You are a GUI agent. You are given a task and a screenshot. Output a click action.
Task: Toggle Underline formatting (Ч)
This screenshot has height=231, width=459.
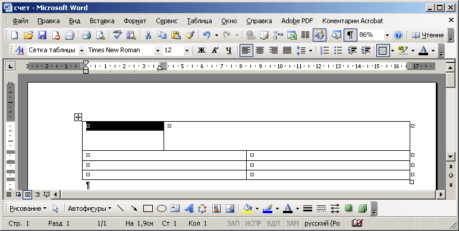[229, 50]
